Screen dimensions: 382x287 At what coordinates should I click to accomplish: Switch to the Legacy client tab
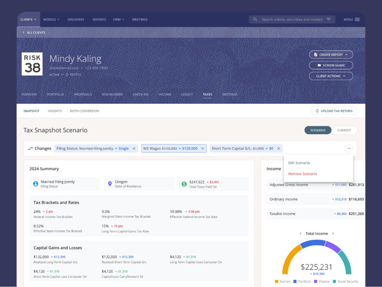(187, 94)
